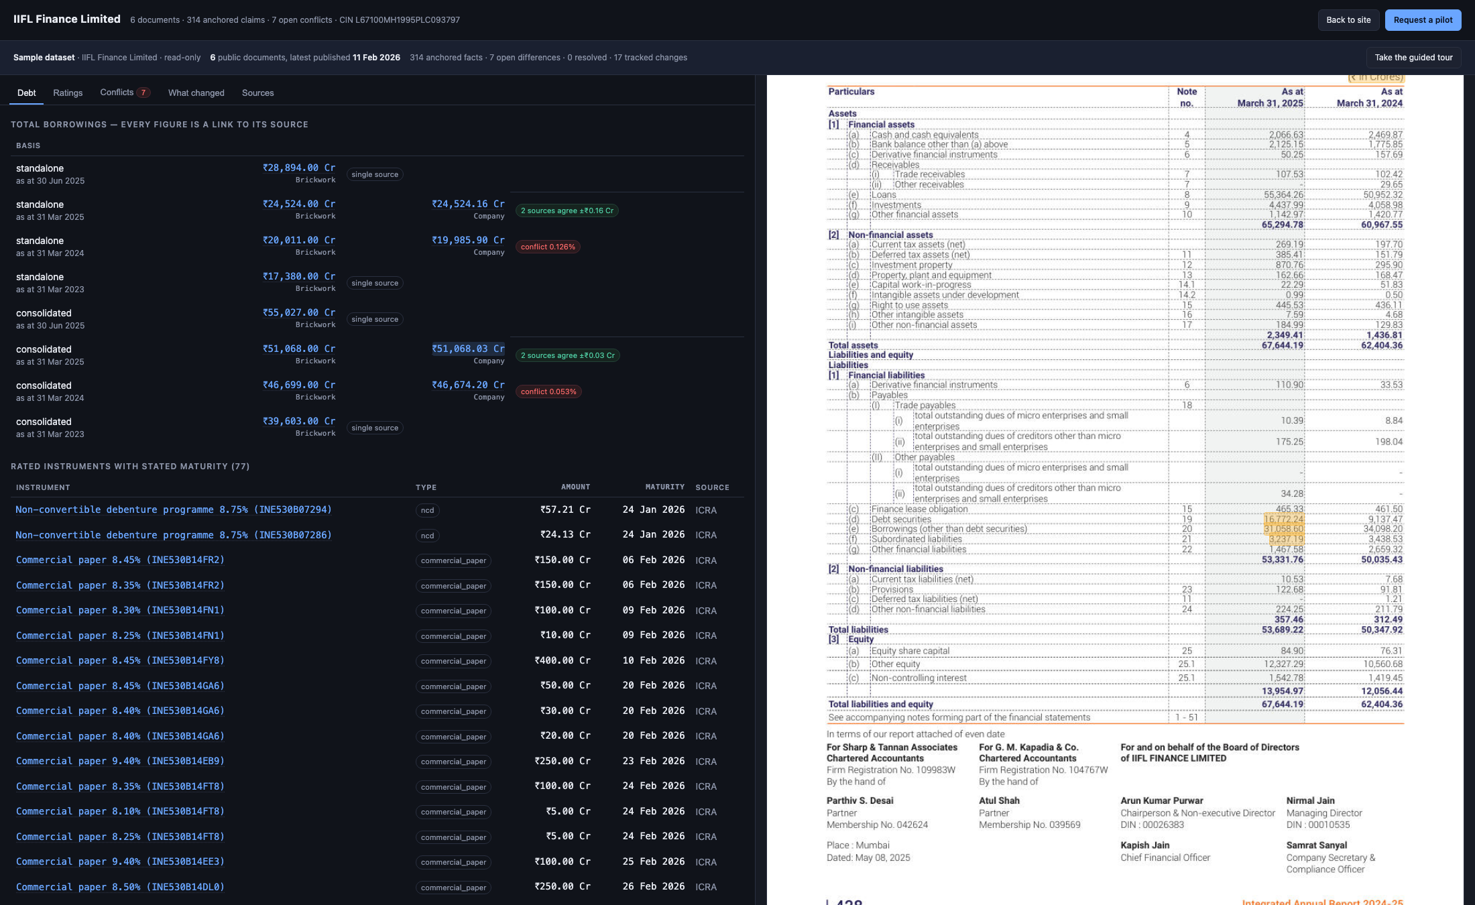The height and width of the screenshot is (905, 1475).
Task: Click the Amount column header
Action: pyautogui.click(x=575, y=487)
